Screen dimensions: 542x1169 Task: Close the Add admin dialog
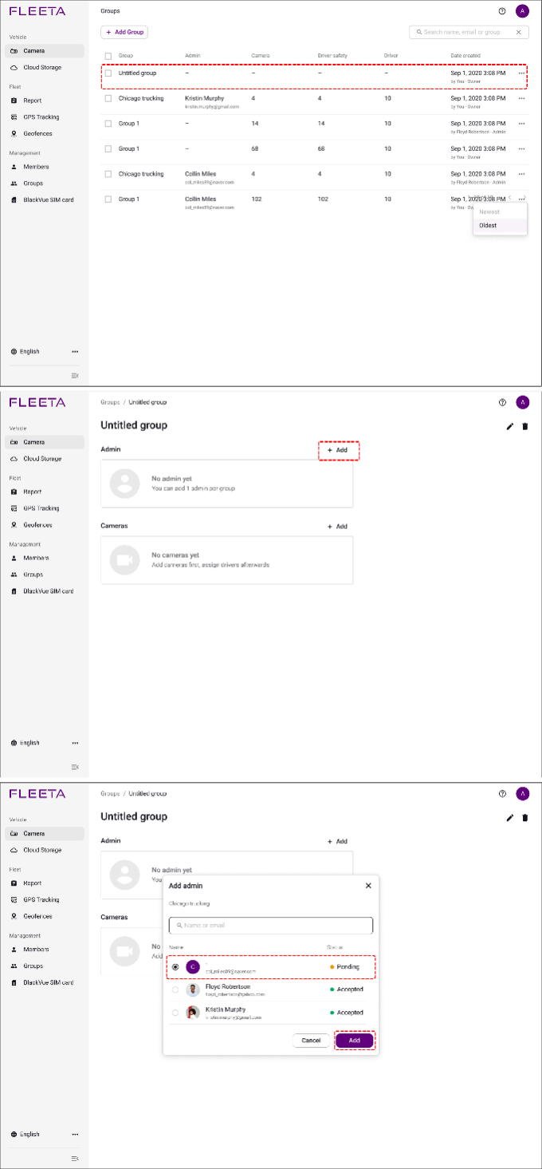(368, 886)
